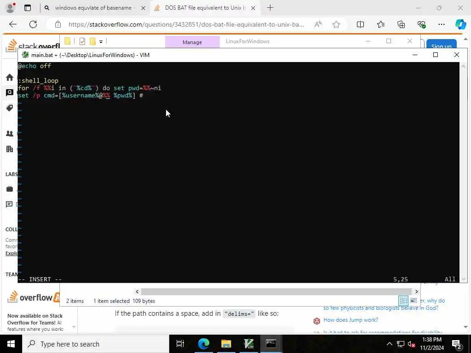Open Stack Overflow Companies icon

pos(10,149)
